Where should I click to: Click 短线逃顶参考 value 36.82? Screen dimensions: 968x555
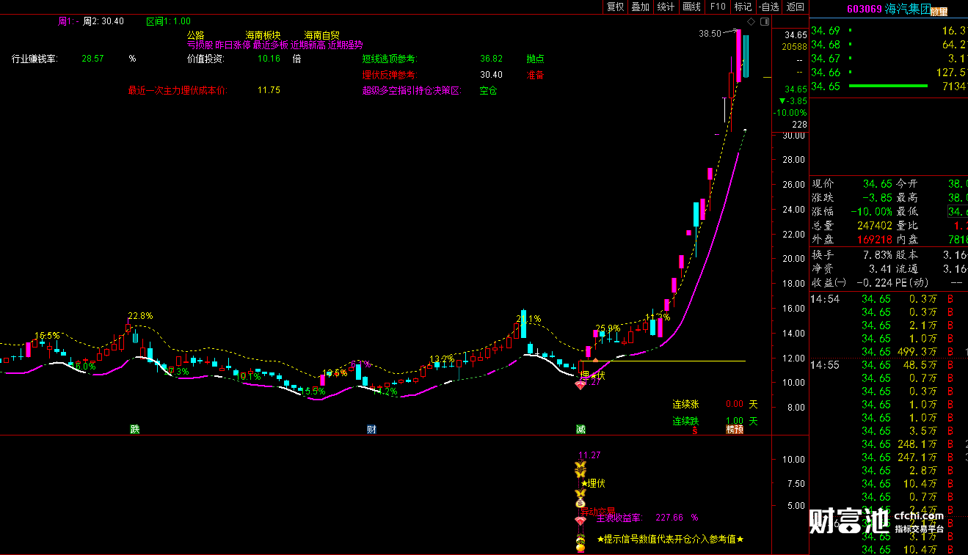[x=491, y=58]
